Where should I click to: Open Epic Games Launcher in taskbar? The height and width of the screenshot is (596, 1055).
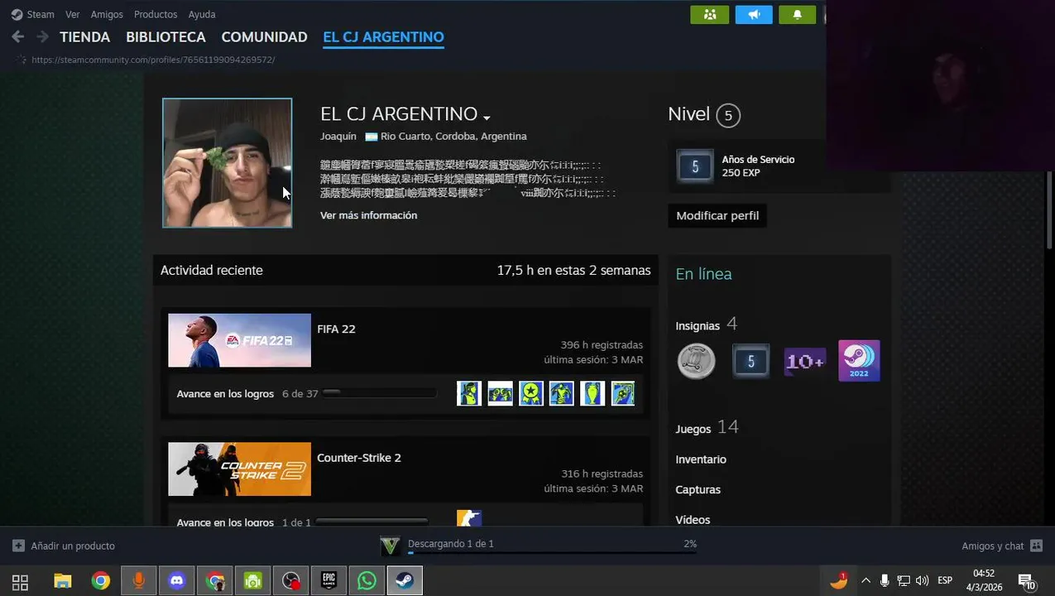[x=329, y=581]
